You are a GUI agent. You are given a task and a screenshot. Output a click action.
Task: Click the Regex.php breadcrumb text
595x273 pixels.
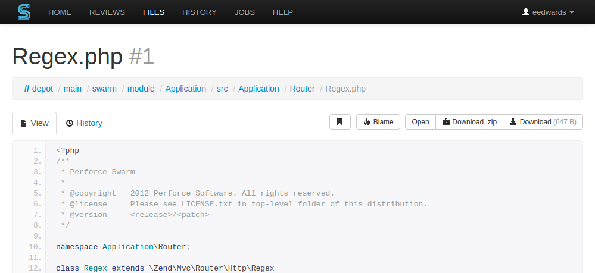[x=345, y=89]
